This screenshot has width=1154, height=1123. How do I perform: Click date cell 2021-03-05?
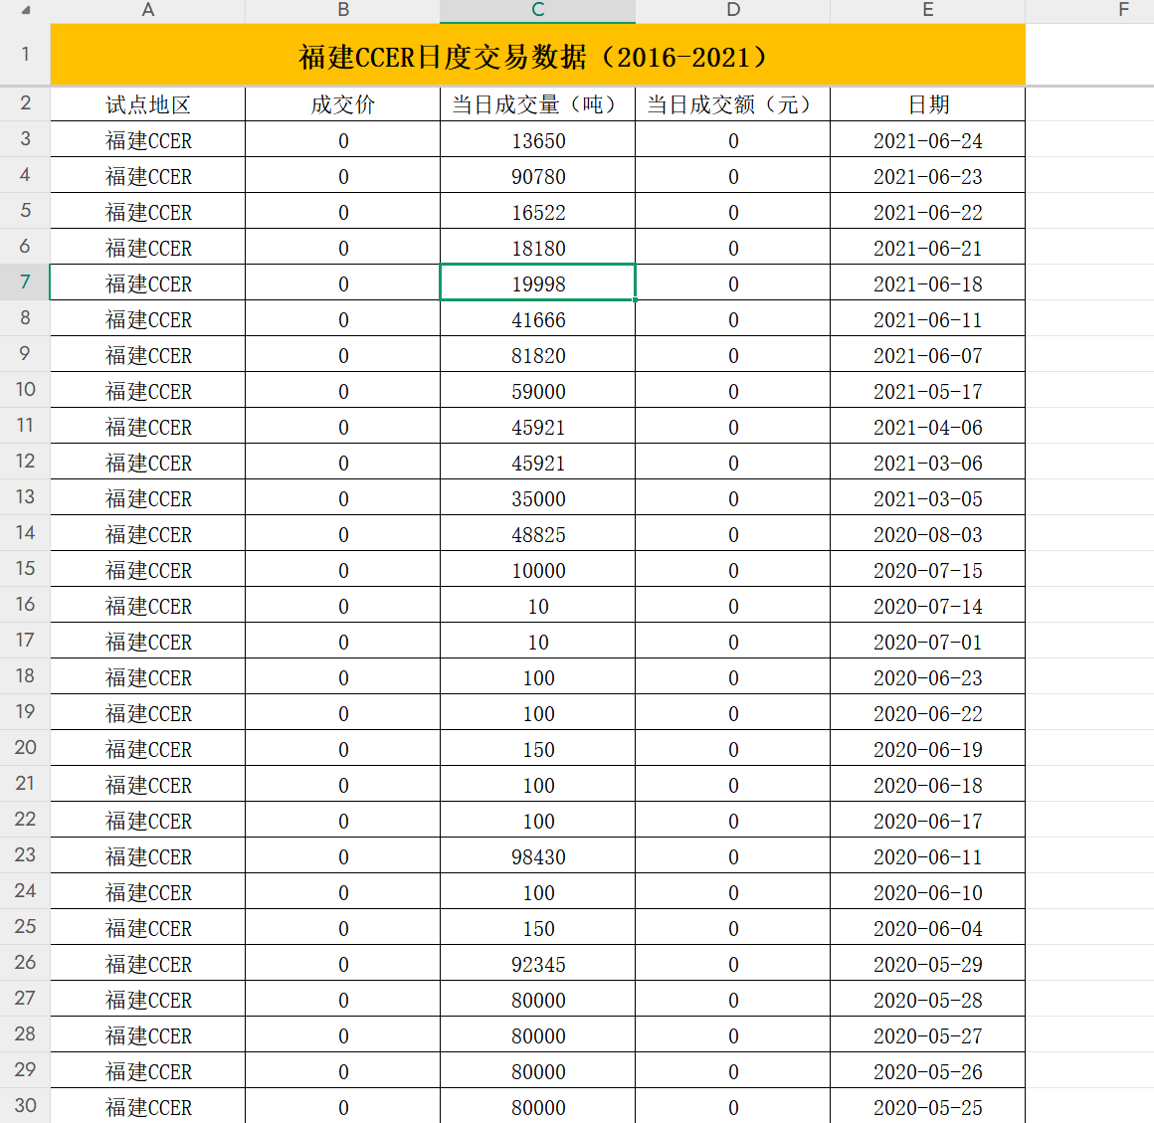pos(927,498)
